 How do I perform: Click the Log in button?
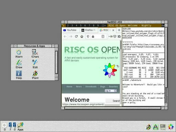(110, 91)
